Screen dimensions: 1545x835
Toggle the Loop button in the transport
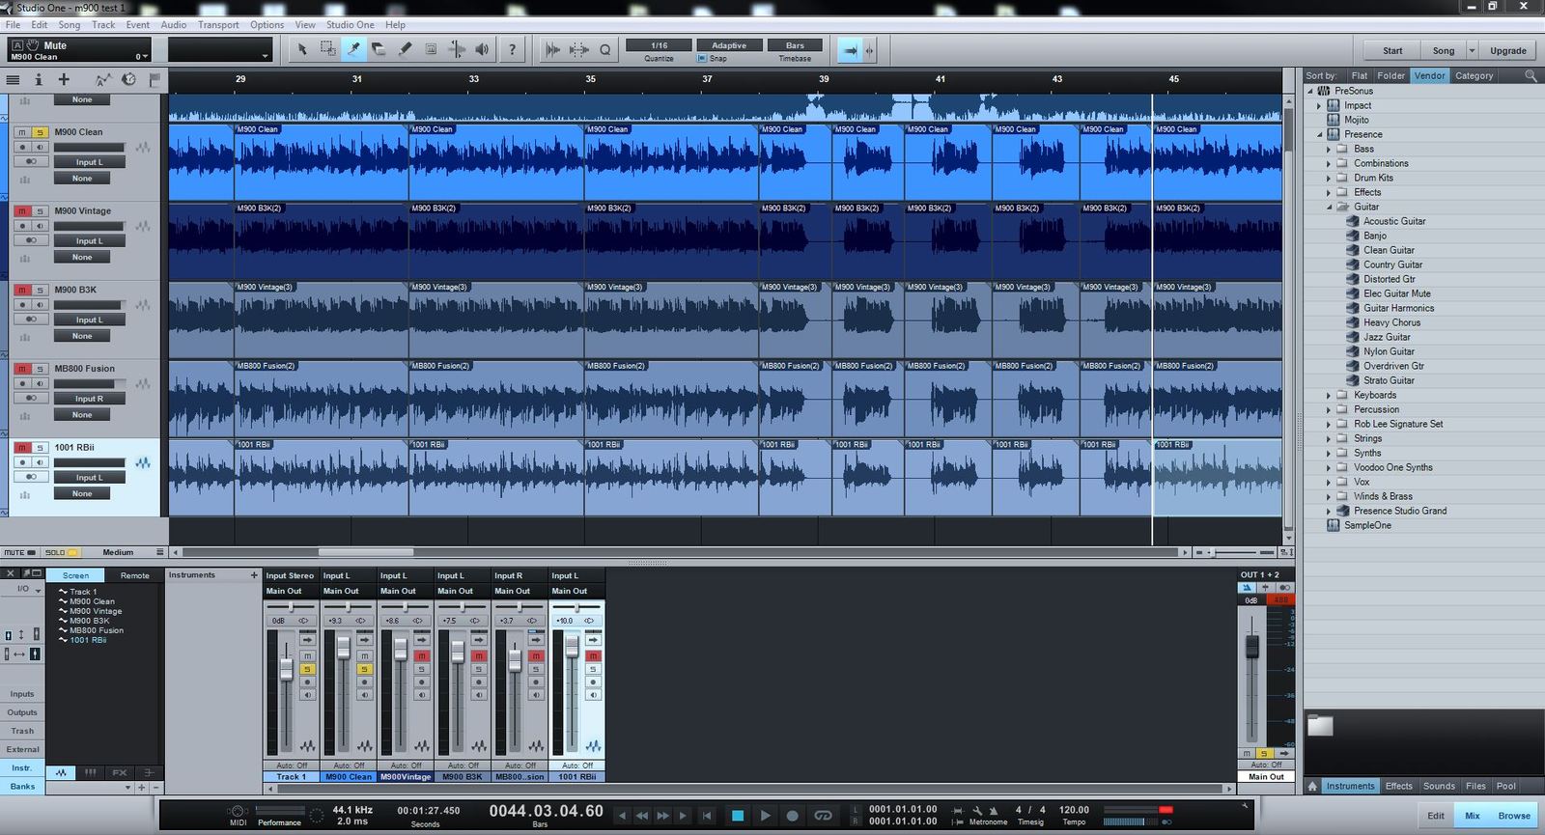823,816
